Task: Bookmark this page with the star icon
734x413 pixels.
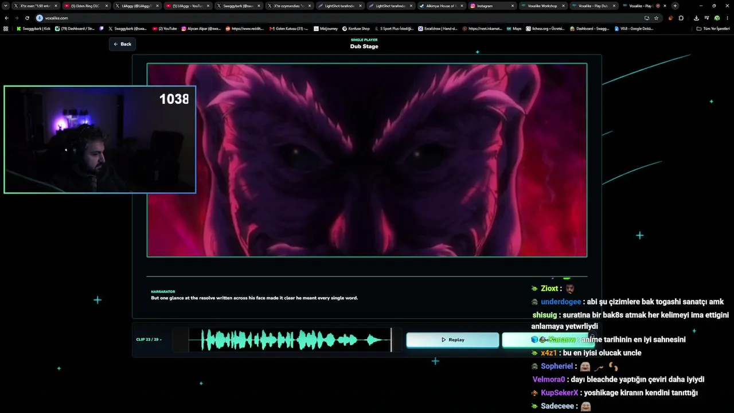Action: (656, 18)
